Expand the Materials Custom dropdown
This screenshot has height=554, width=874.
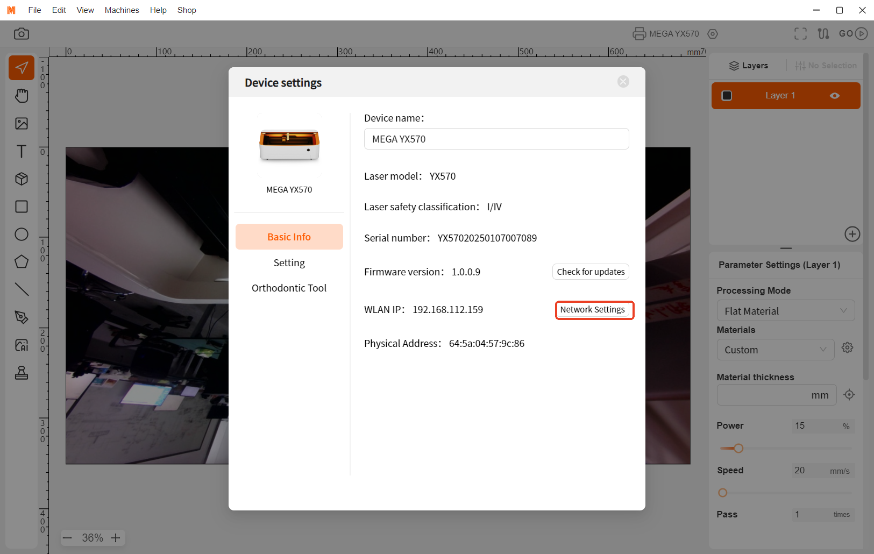point(775,350)
